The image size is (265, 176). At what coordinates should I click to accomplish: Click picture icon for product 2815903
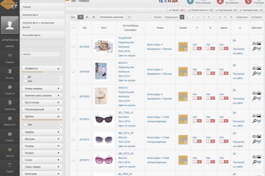click(259, 93)
